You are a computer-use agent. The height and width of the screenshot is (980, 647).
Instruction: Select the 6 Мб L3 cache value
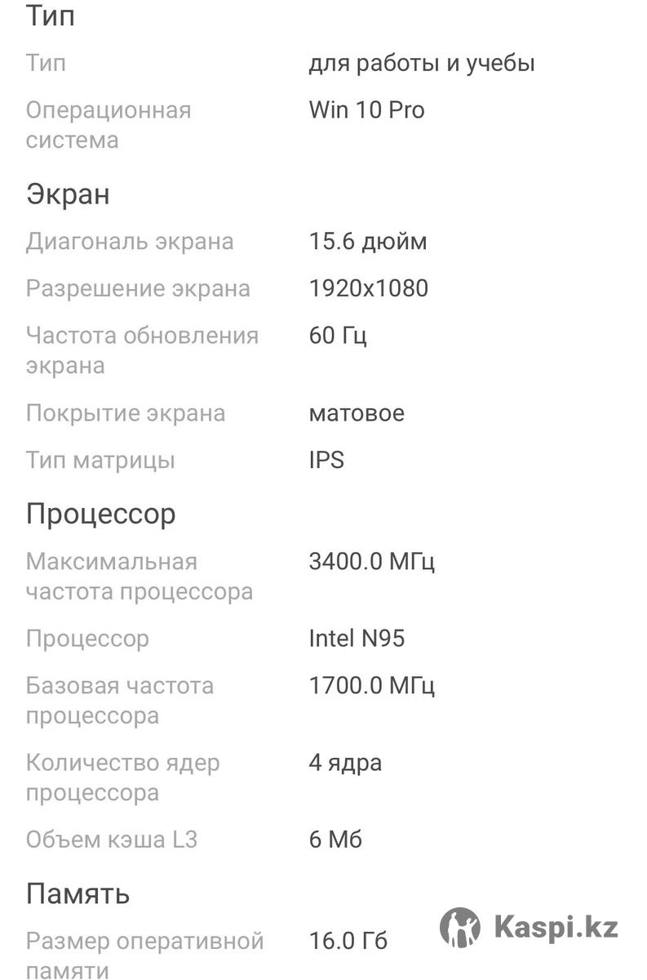(335, 839)
